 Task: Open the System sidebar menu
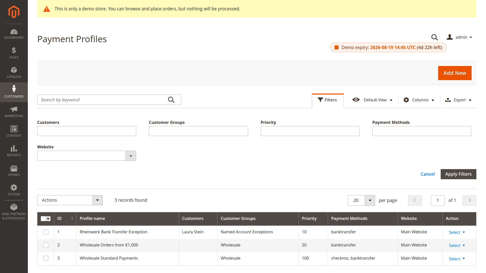(x=14, y=190)
